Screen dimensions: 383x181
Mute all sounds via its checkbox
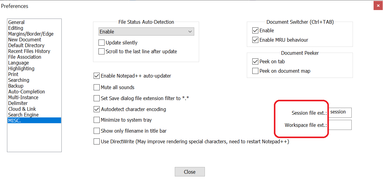(97, 87)
